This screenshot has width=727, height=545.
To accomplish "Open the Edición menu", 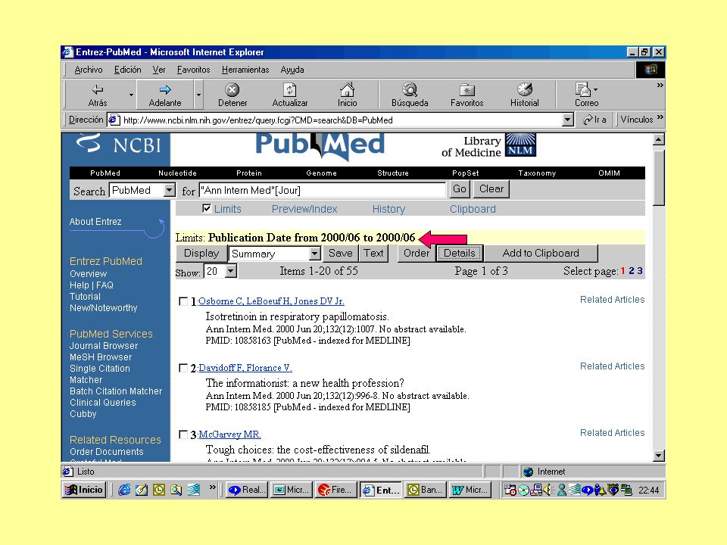I will pos(127,70).
